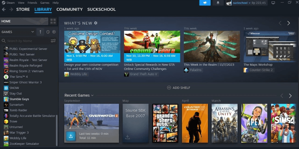Click the Paladins tag icon
The width and height of the screenshot is (299, 149).
186,70
